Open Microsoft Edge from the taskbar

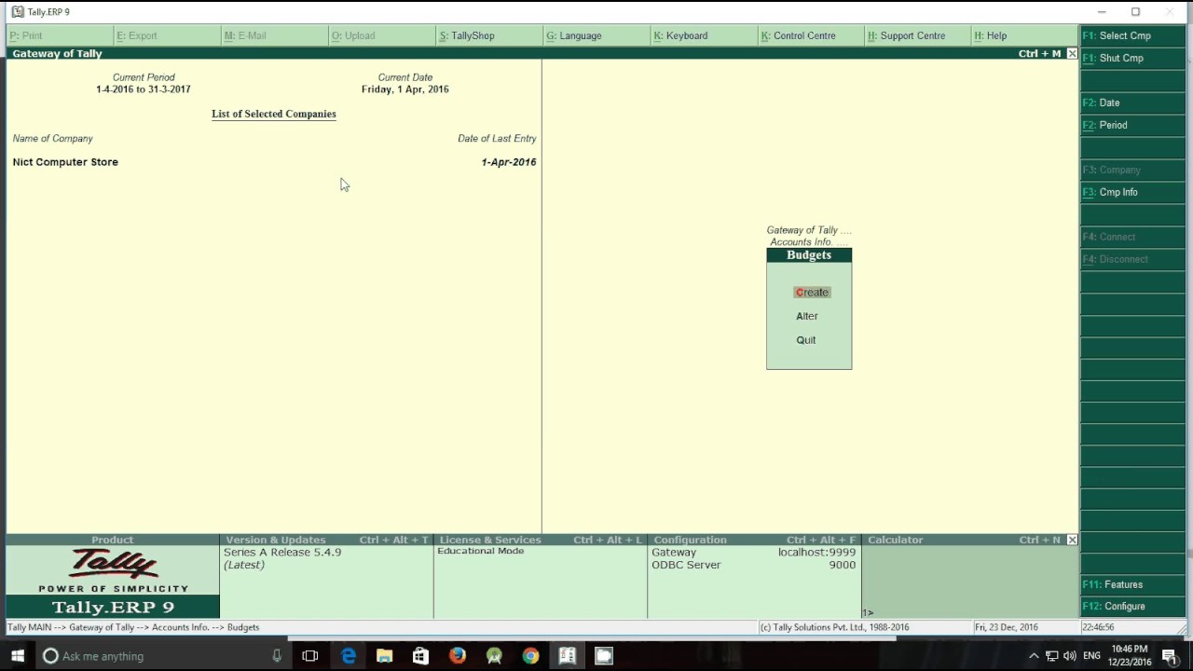(349, 656)
